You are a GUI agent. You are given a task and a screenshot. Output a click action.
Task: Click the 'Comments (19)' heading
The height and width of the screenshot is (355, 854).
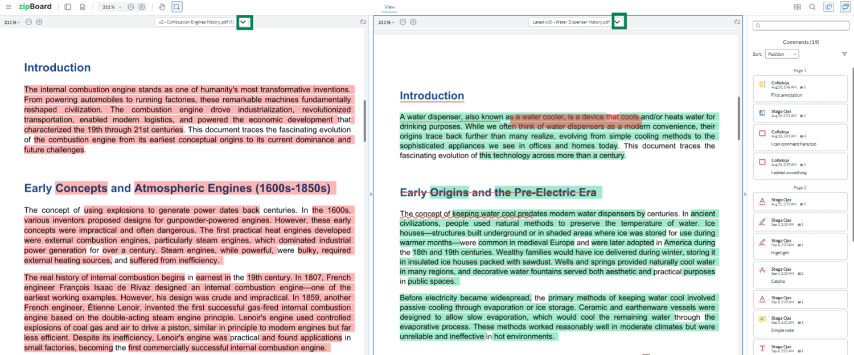800,42
